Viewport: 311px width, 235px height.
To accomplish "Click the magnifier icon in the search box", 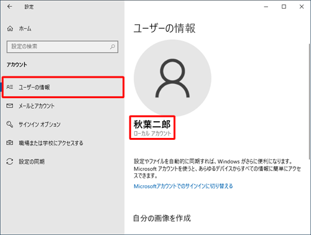I will click(113, 47).
